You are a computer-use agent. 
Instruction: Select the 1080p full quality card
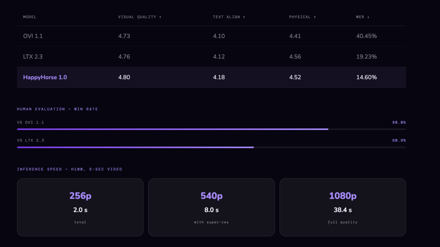tap(343, 207)
